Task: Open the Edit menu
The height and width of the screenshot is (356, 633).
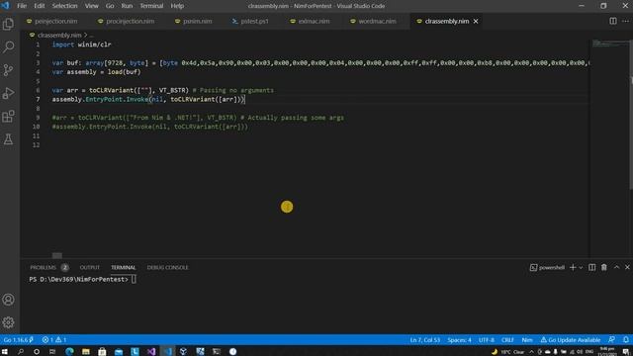Action: pyautogui.click(x=40, y=6)
